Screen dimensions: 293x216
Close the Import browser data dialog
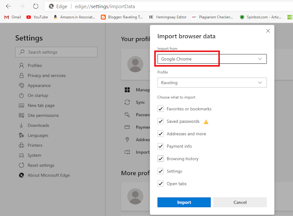click(x=268, y=31)
